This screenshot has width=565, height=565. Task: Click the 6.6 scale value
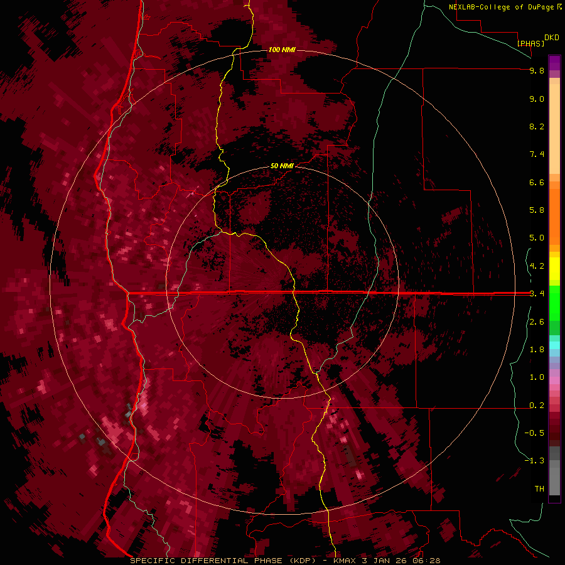click(537, 182)
